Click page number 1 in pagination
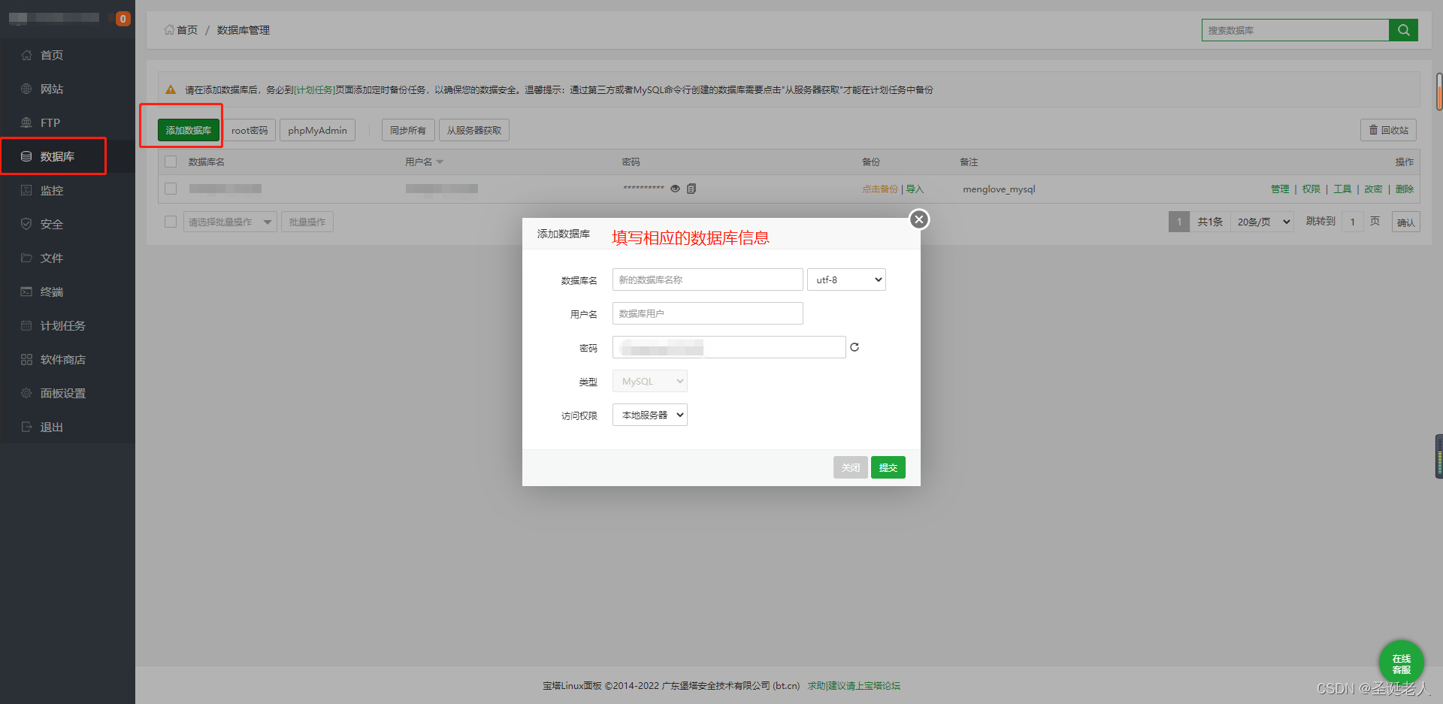 click(x=1179, y=222)
